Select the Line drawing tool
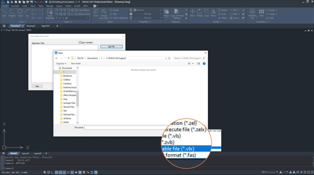Screen dimensions: 314x175 coord(4,13)
